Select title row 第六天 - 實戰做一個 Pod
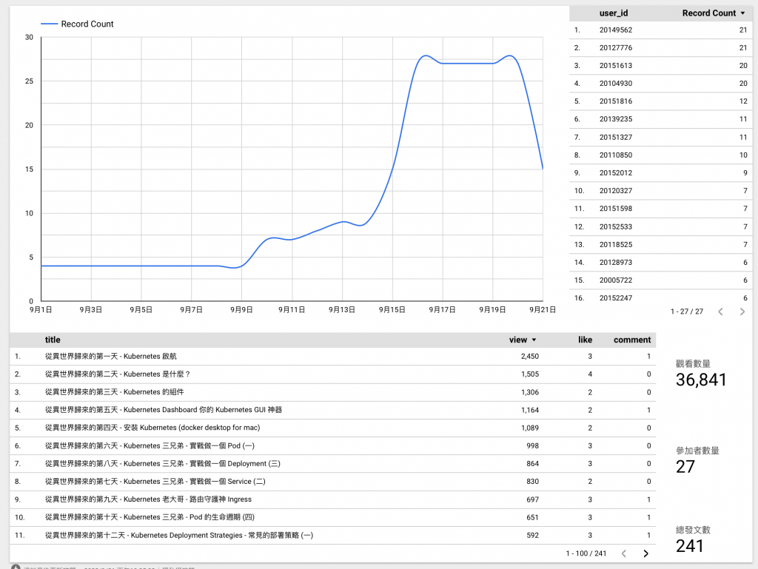Image resolution: width=758 pixels, height=569 pixels. tap(332, 446)
